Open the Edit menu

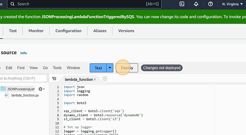point(9,68)
